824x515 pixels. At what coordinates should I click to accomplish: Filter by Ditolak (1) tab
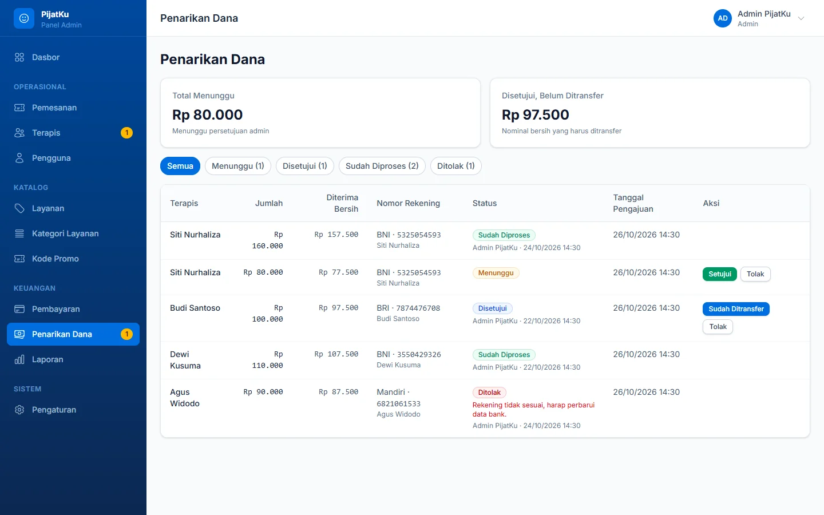tap(456, 166)
